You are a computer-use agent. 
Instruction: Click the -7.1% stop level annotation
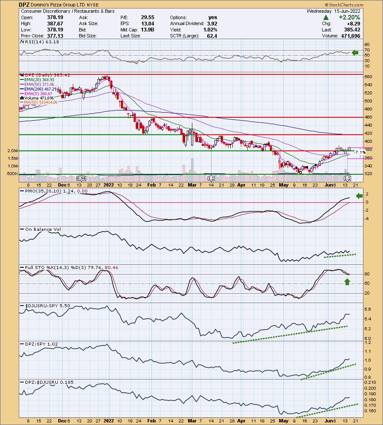point(360,153)
